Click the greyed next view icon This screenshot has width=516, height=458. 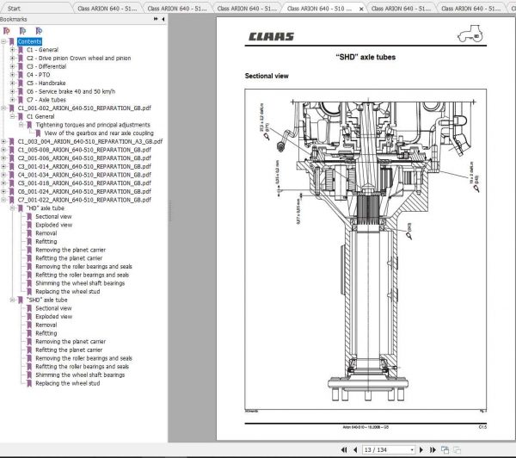coord(457,449)
